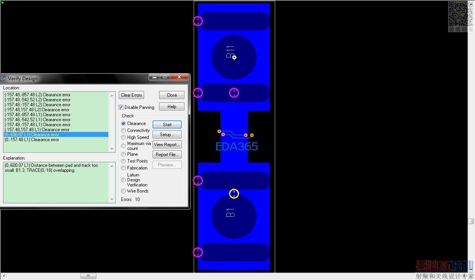This screenshot has height=280, width=475.
Task: Open Help for Verify Design
Action: (172, 107)
